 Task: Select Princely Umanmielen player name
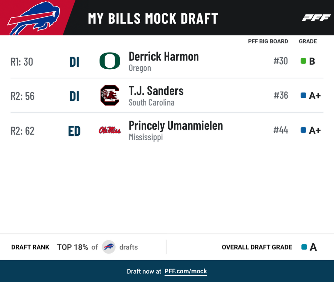(x=176, y=126)
